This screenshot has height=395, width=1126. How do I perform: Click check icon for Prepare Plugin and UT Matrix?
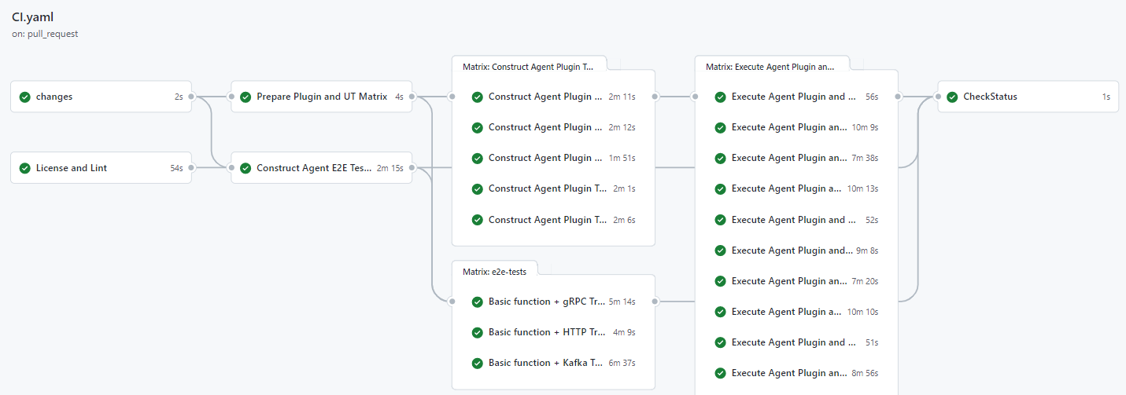pos(246,97)
